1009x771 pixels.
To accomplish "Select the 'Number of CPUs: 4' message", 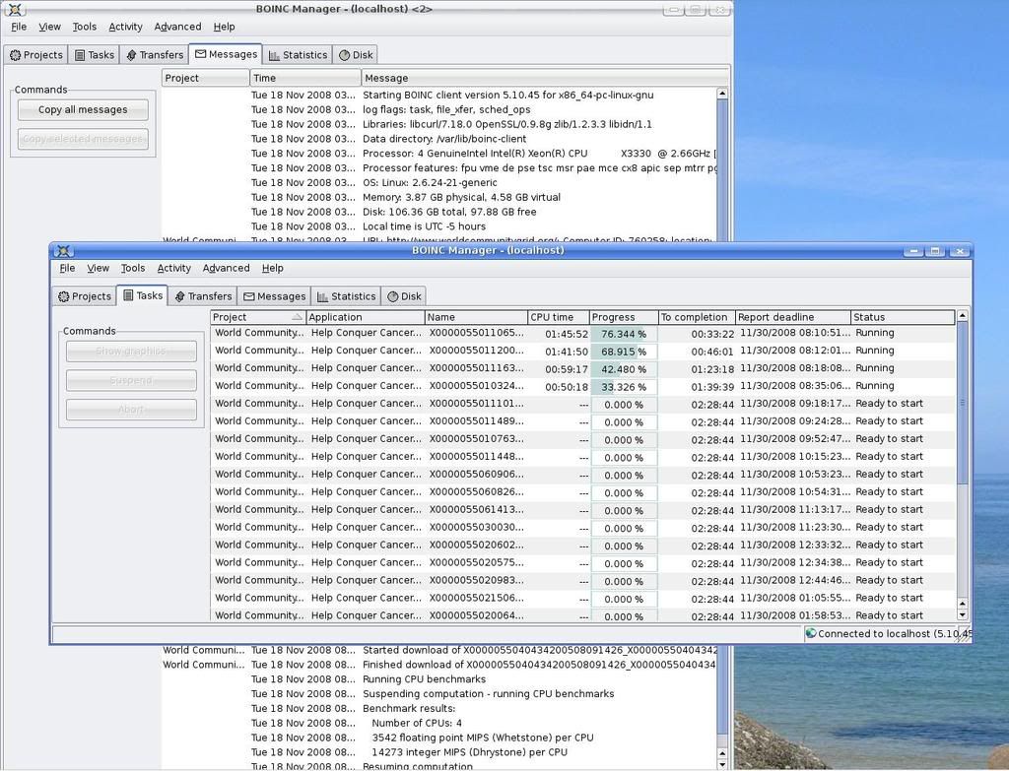I will 438,723.
